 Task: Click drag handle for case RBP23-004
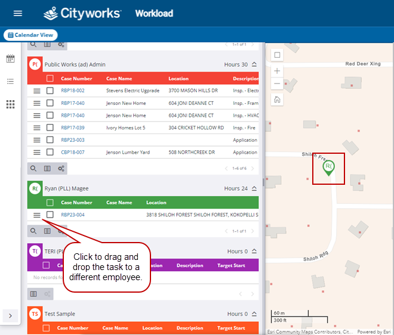[36, 215]
